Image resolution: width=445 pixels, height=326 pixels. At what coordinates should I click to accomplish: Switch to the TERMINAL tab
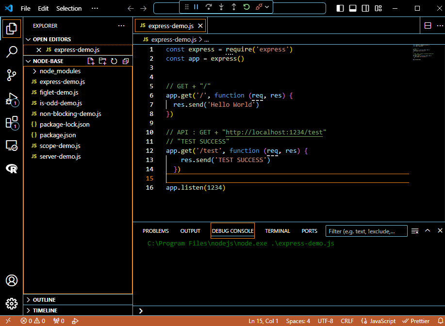tap(277, 231)
